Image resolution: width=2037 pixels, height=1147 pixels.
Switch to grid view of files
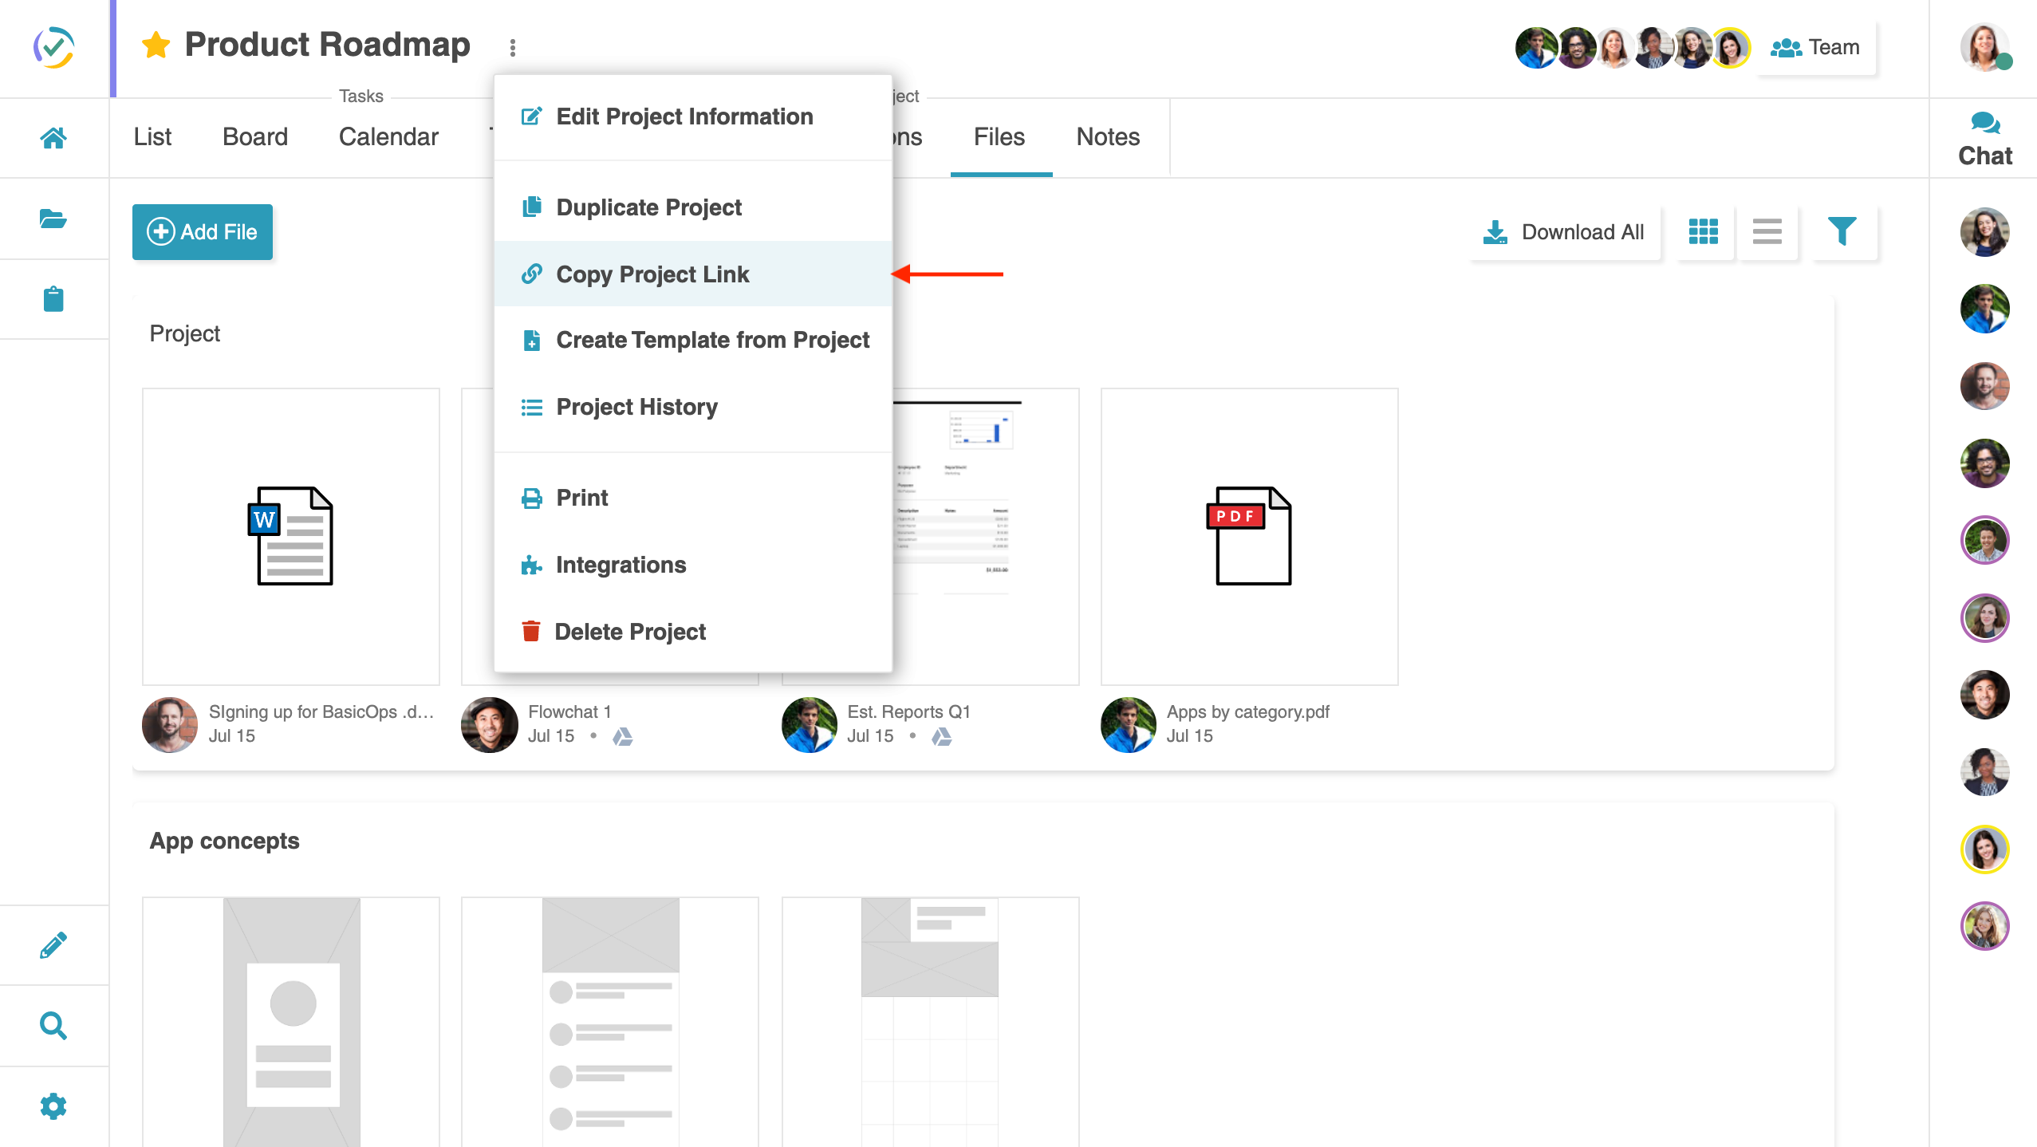click(x=1704, y=232)
